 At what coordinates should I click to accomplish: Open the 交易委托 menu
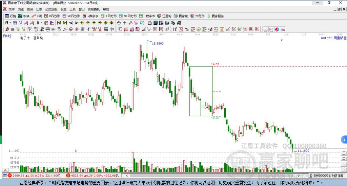pos(94,9)
